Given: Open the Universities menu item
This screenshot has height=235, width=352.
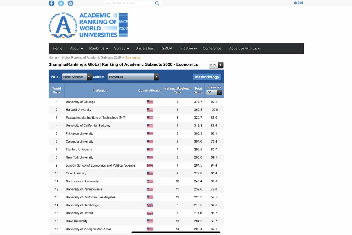Looking at the screenshot, I should 145,48.
